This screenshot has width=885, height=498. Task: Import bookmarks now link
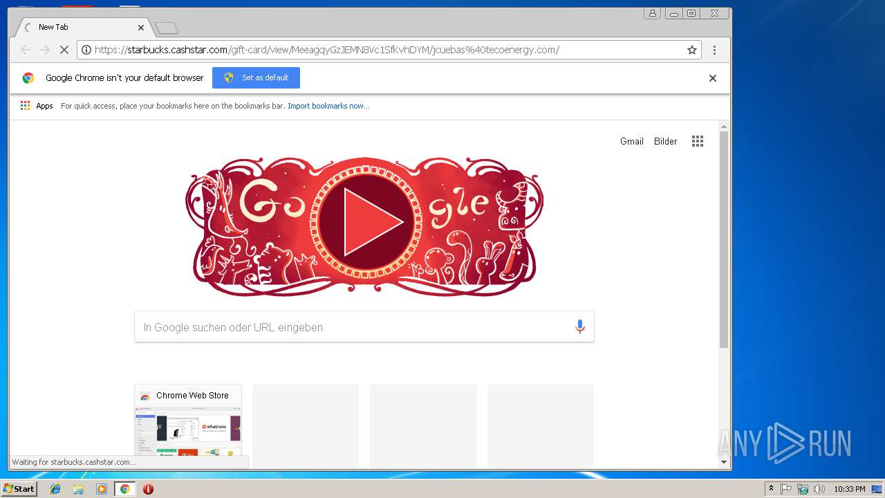pyautogui.click(x=328, y=106)
